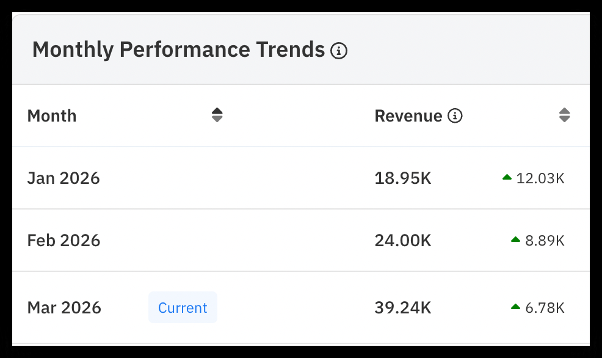Click the 12.03K change value
Image resolution: width=602 pixels, height=358 pixels.
tap(540, 178)
